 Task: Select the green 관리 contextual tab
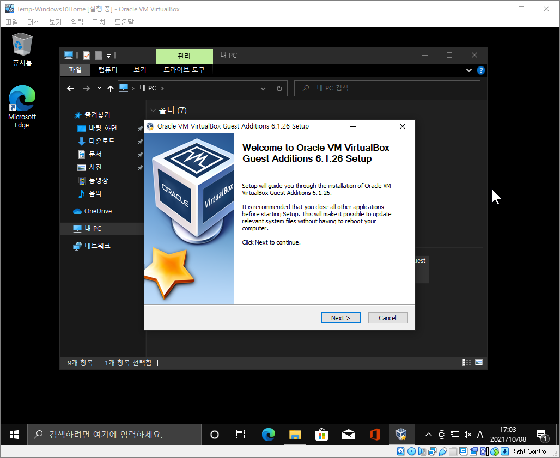(x=184, y=56)
